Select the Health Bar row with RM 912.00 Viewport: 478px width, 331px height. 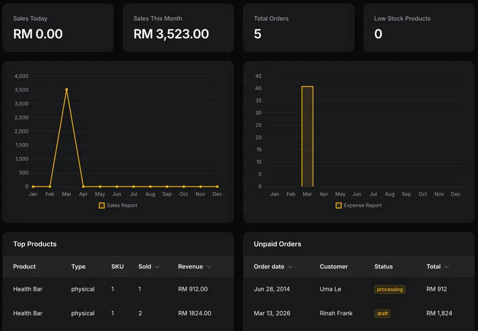coord(118,289)
